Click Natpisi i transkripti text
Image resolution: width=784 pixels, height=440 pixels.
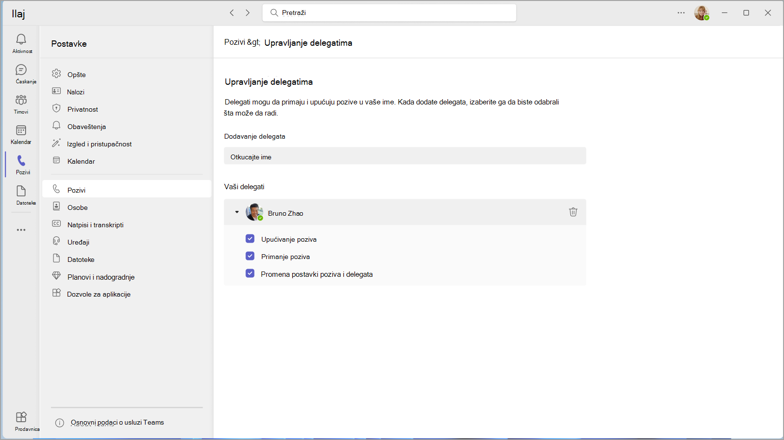[95, 225]
